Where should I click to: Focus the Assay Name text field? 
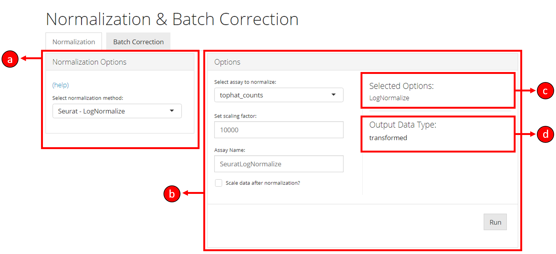278,164
